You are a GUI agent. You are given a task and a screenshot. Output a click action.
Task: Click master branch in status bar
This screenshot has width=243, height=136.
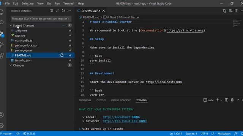[x=6, y=133]
